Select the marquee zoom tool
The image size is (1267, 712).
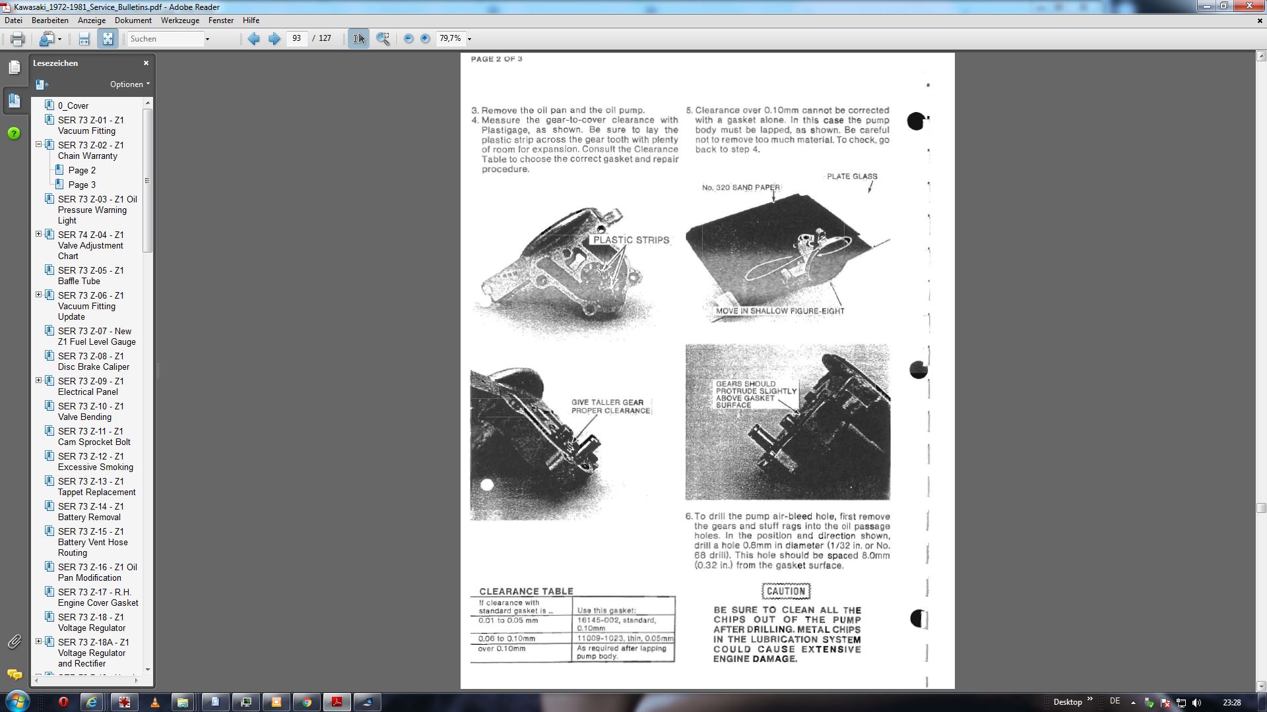[x=383, y=39]
